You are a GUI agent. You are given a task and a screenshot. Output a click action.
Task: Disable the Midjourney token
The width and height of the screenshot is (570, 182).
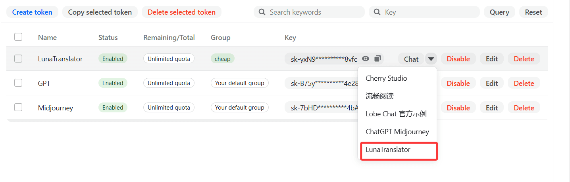click(x=458, y=108)
